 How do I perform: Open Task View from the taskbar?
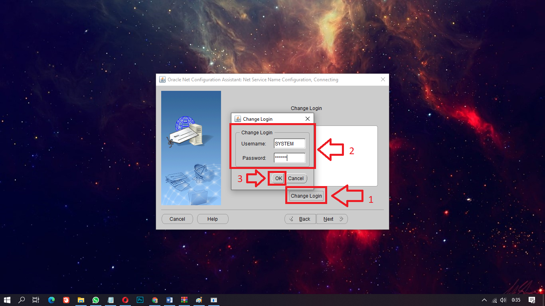[x=36, y=300]
